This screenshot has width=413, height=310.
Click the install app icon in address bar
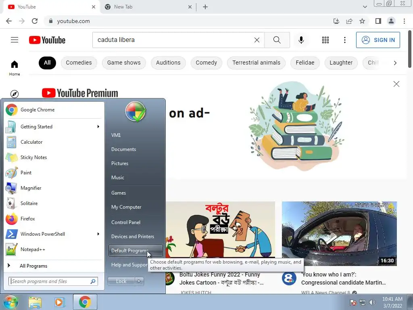(336, 21)
